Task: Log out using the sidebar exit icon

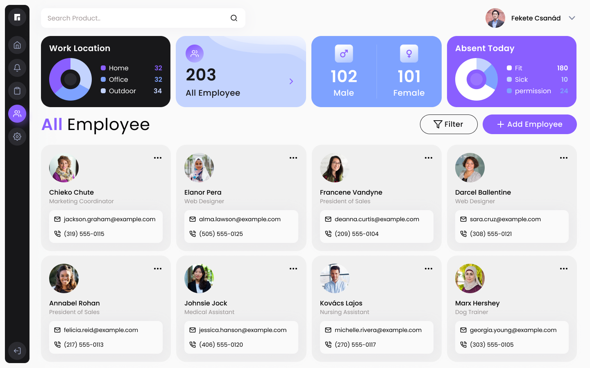Action: pyautogui.click(x=17, y=351)
